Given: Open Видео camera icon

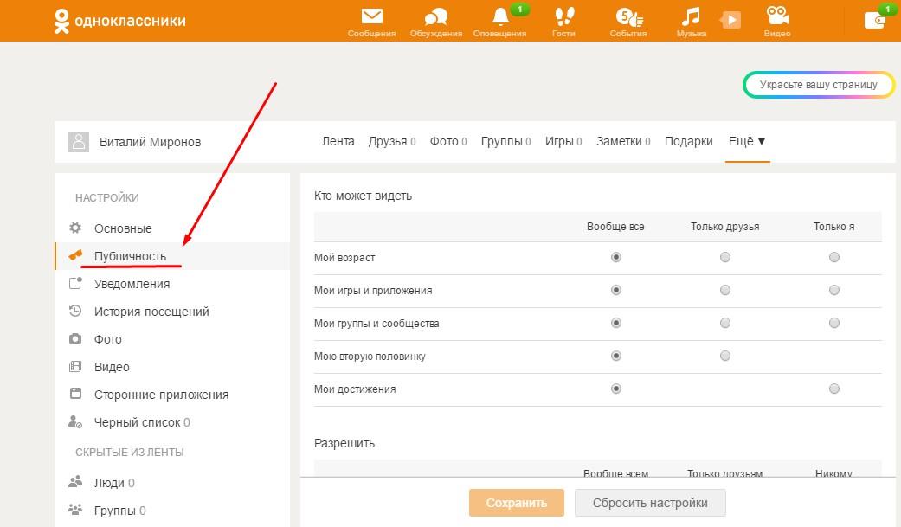Looking at the screenshot, I should point(777,16).
